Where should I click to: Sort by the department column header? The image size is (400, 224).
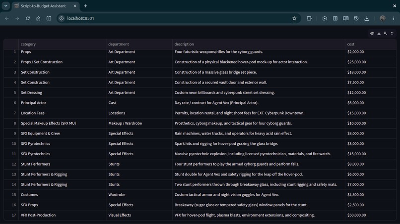[139, 44]
